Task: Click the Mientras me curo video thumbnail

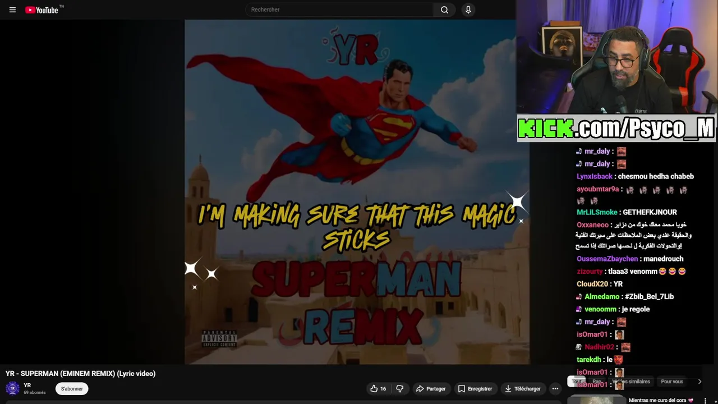Action: click(596, 400)
